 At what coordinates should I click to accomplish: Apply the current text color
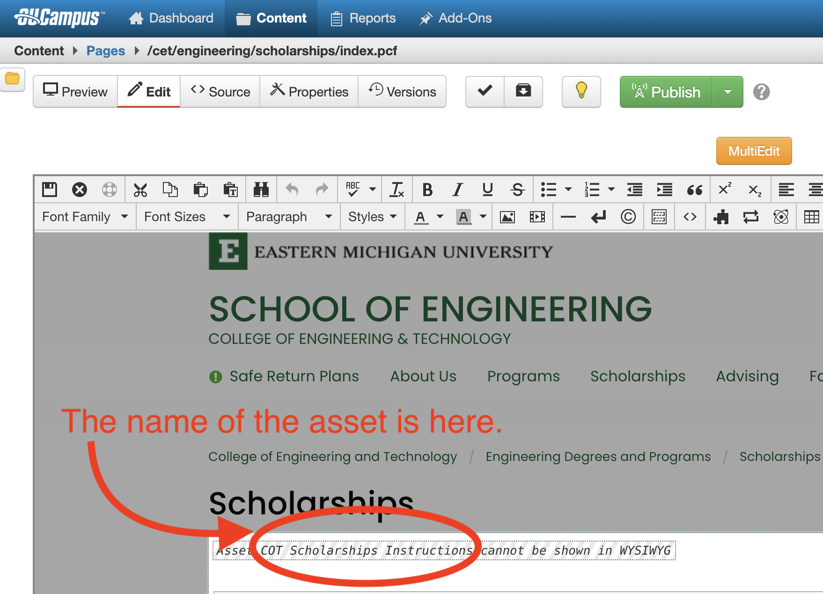point(421,217)
